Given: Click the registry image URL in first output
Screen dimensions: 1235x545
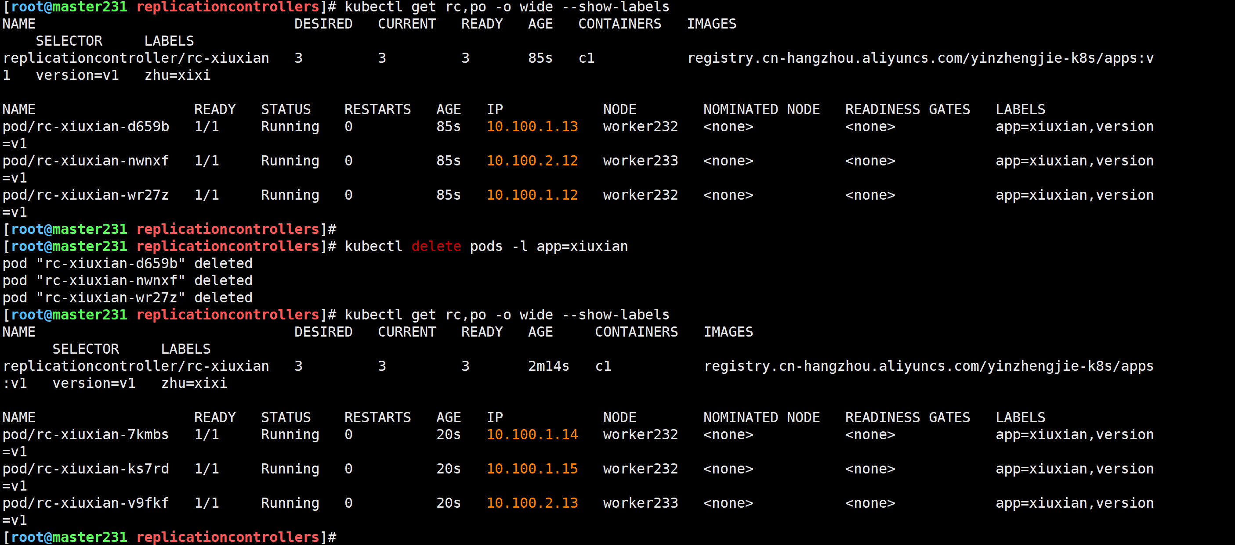Looking at the screenshot, I should (920, 58).
